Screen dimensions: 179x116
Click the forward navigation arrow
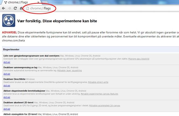click(9, 8)
